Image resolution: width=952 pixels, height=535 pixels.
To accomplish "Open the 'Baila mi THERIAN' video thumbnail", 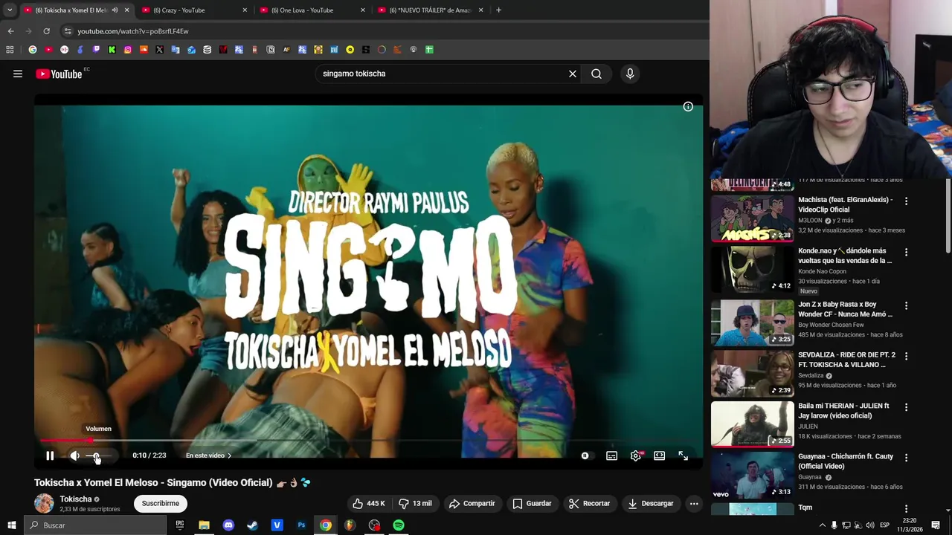I will 752,424.
